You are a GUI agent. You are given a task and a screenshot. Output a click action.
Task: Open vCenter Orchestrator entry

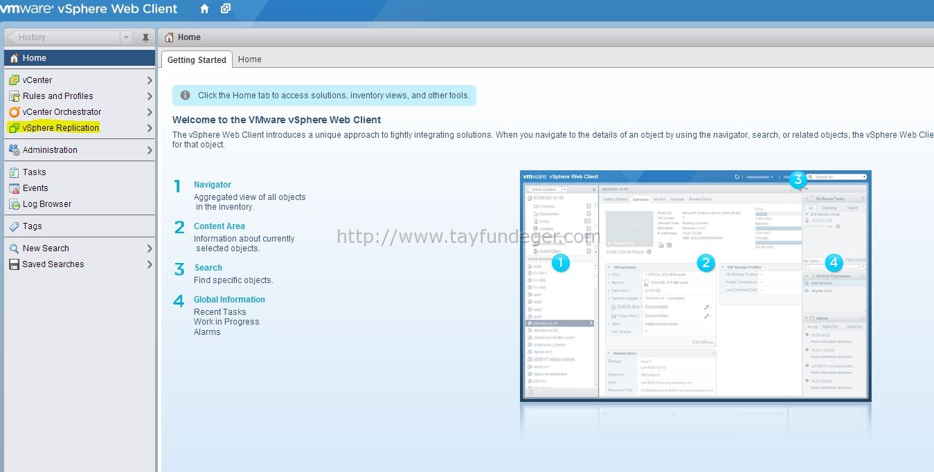click(x=80, y=112)
